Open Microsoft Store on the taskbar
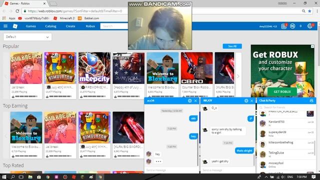 coord(39,177)
